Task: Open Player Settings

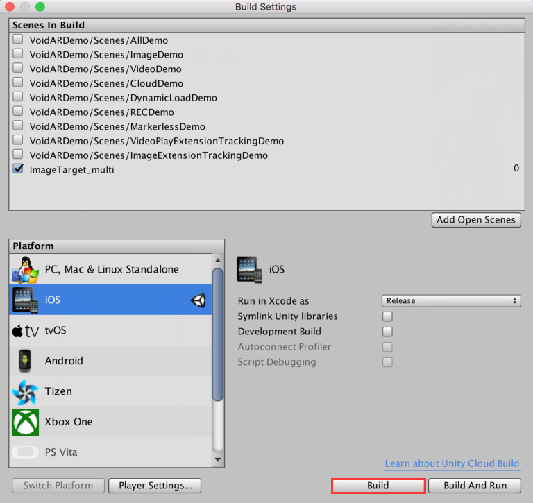Action: pyautogui.click(x=155, y=486)
